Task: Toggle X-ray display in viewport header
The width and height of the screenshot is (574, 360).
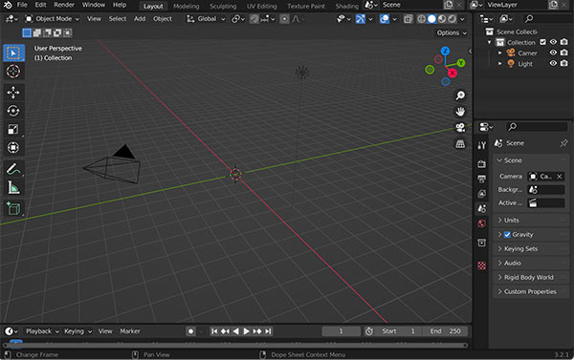Action: click(x=408, y=19)
